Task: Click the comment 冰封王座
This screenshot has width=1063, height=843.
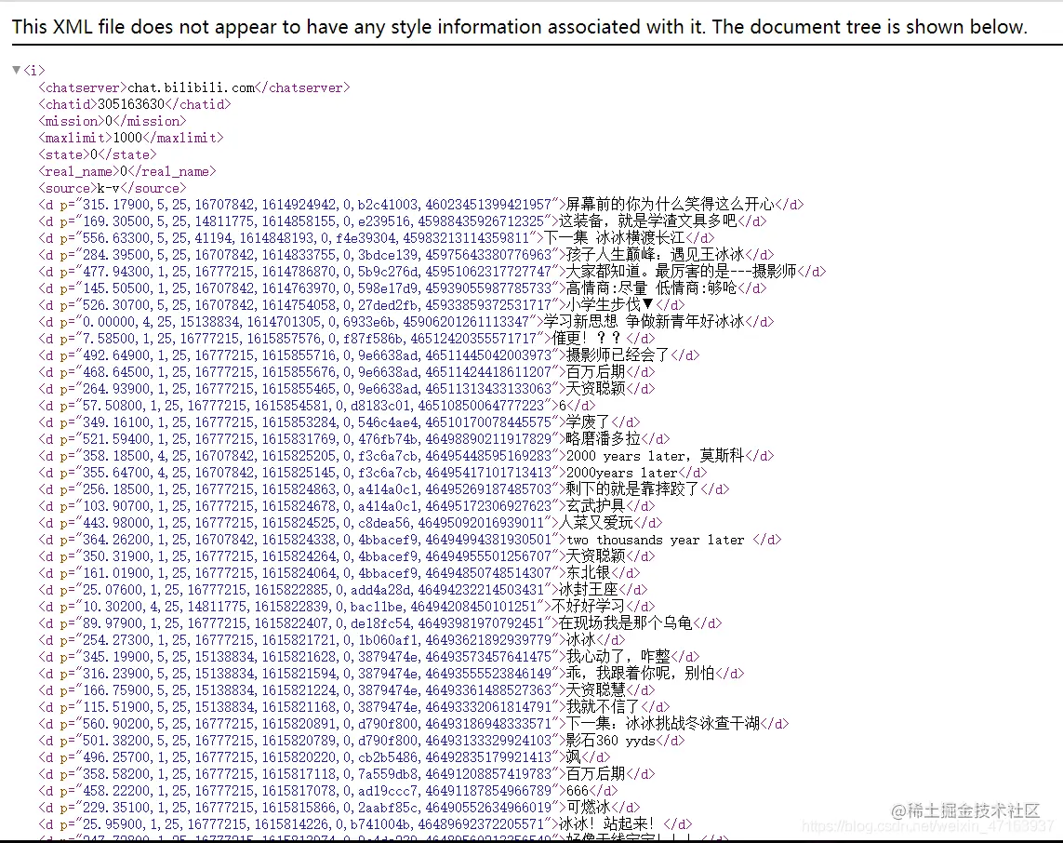Action: pyautogui.click(x=589, y=590)
